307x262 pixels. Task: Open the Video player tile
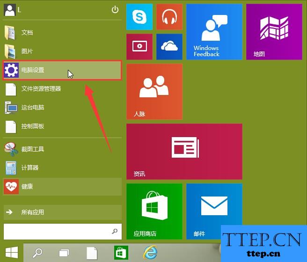point(139,47)
